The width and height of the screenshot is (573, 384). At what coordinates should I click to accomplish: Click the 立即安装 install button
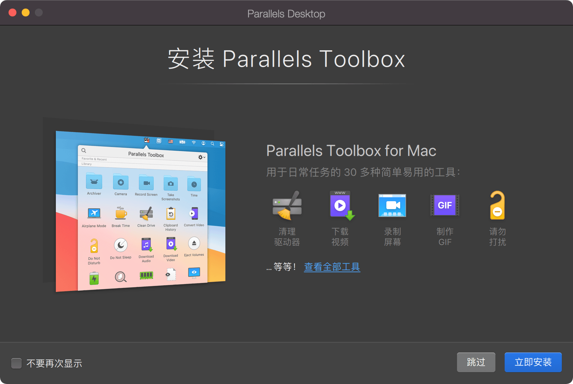(x=533, y=362)
